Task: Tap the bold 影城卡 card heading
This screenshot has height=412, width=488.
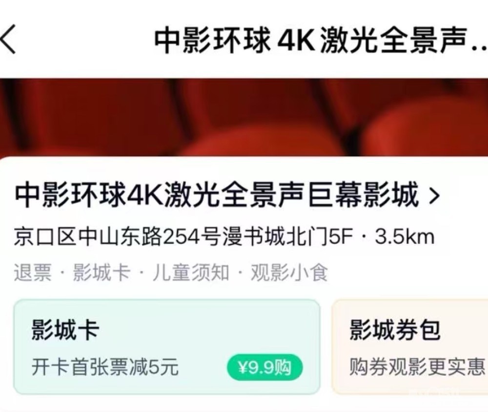Action: [65, 330]
